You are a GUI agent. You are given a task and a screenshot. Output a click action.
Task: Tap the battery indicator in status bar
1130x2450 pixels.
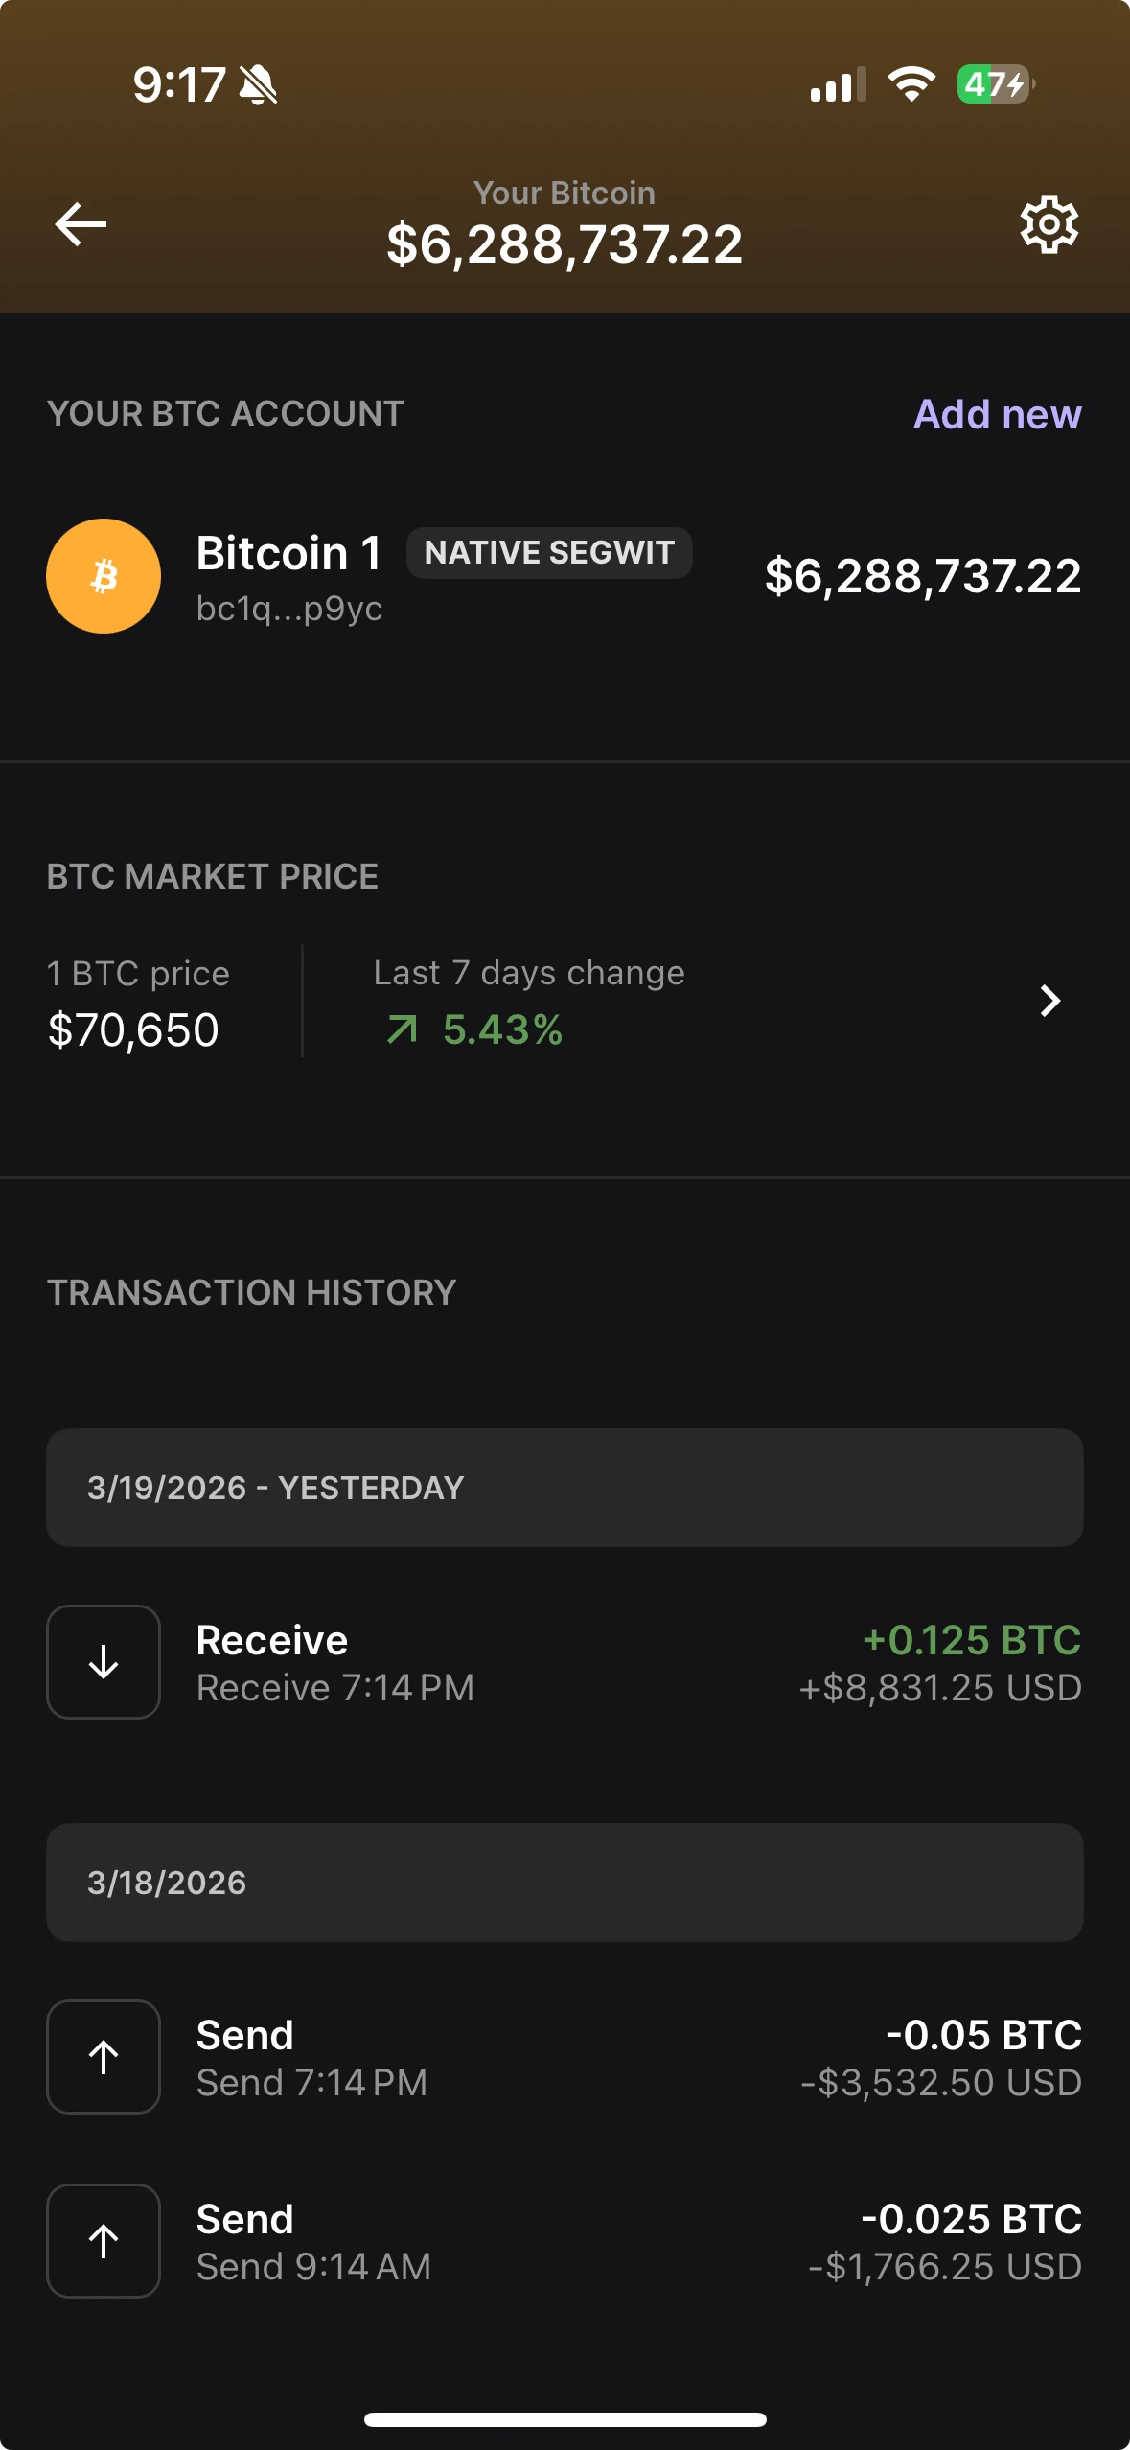click(x=995, y=84)
